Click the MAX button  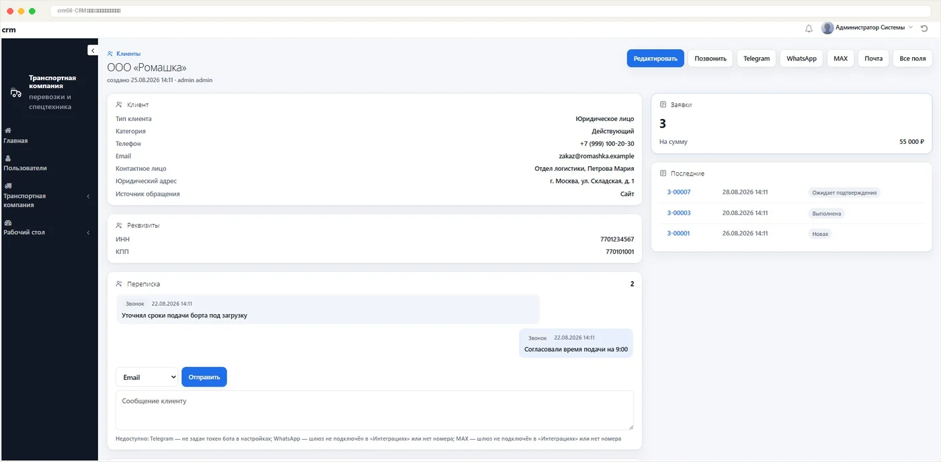pyautogui.click(x=840, y=59)
